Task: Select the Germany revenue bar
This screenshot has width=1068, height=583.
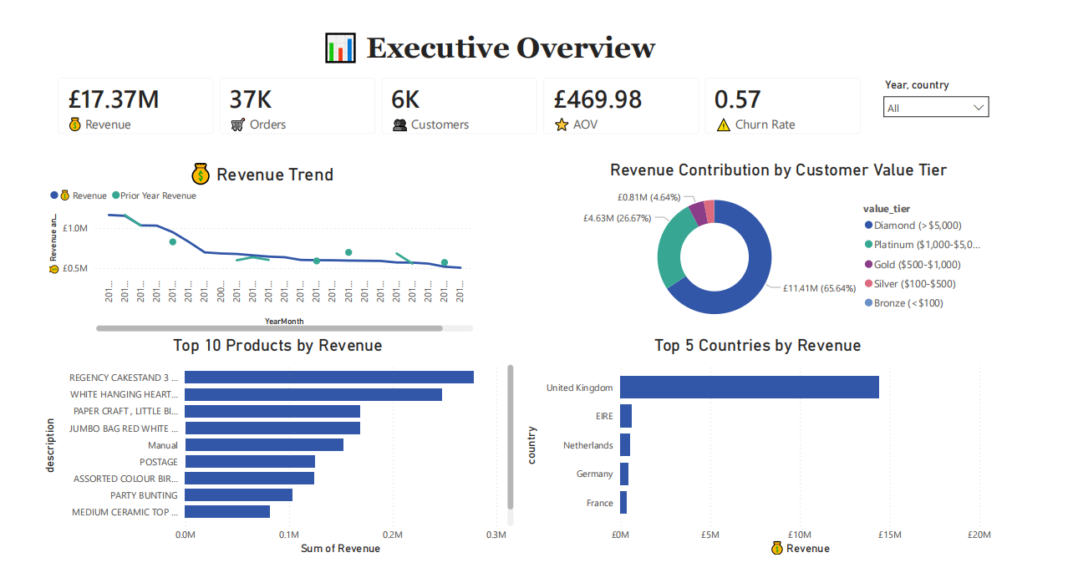Action: pos(624,474)
